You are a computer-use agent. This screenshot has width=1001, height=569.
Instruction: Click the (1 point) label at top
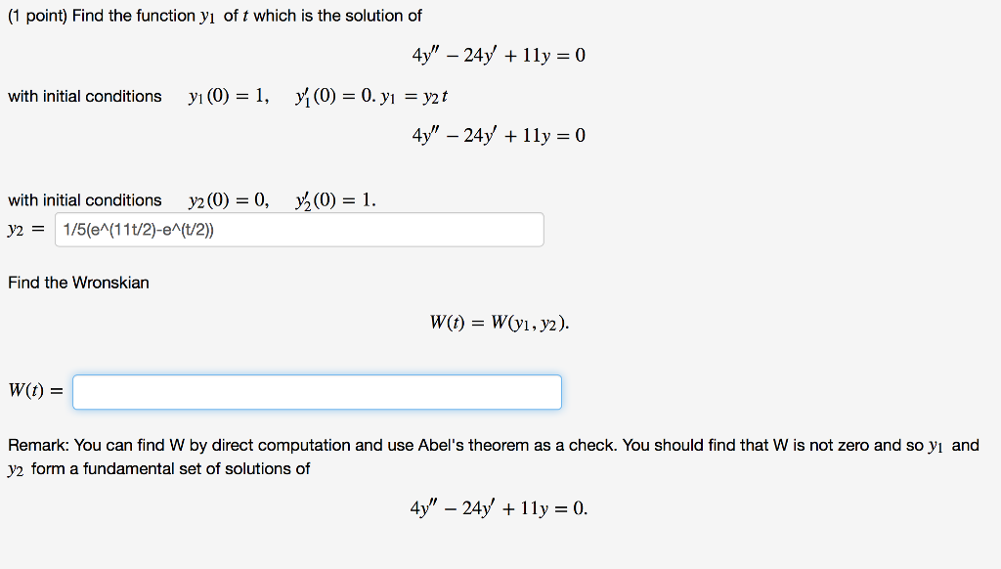(x=36, y=16)
